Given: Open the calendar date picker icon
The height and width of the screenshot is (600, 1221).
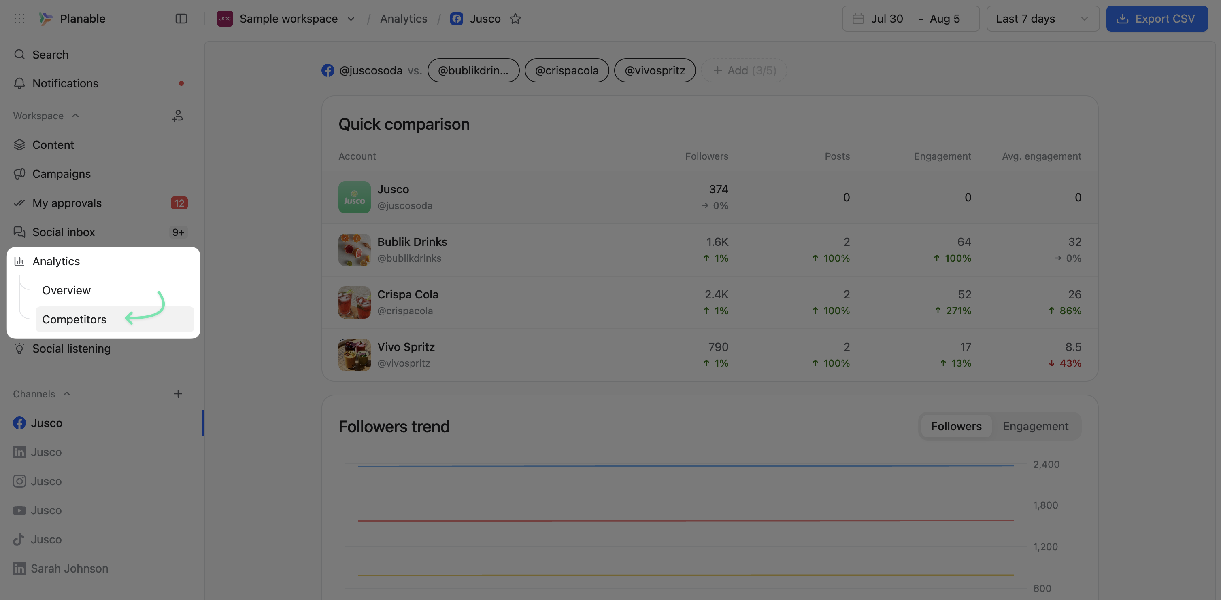Looking at the screenshot, I should [858, 19].
